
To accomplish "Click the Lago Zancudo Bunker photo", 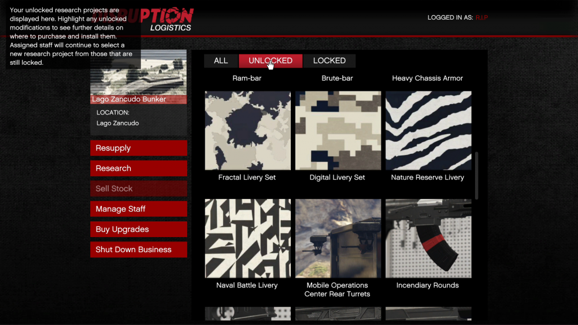I will (x=139, y=72).
